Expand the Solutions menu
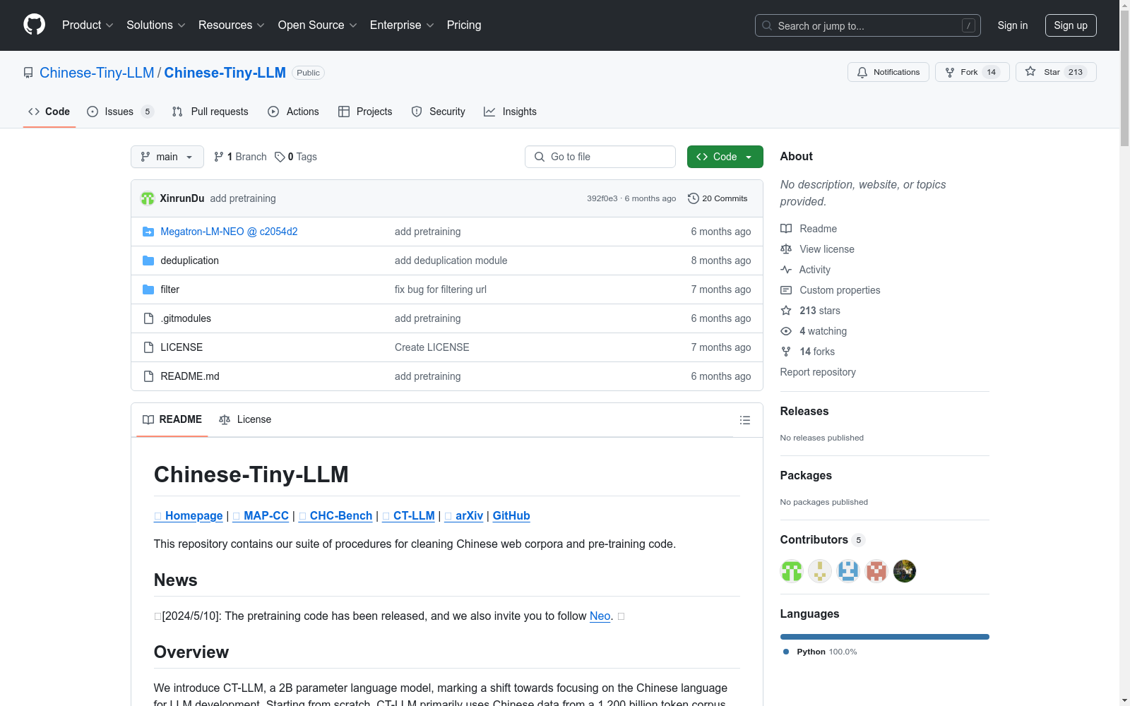 point(156,25)
